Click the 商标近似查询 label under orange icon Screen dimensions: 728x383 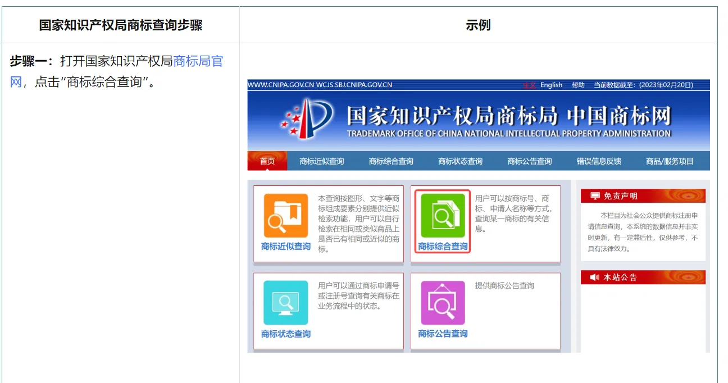pos(286,247)
